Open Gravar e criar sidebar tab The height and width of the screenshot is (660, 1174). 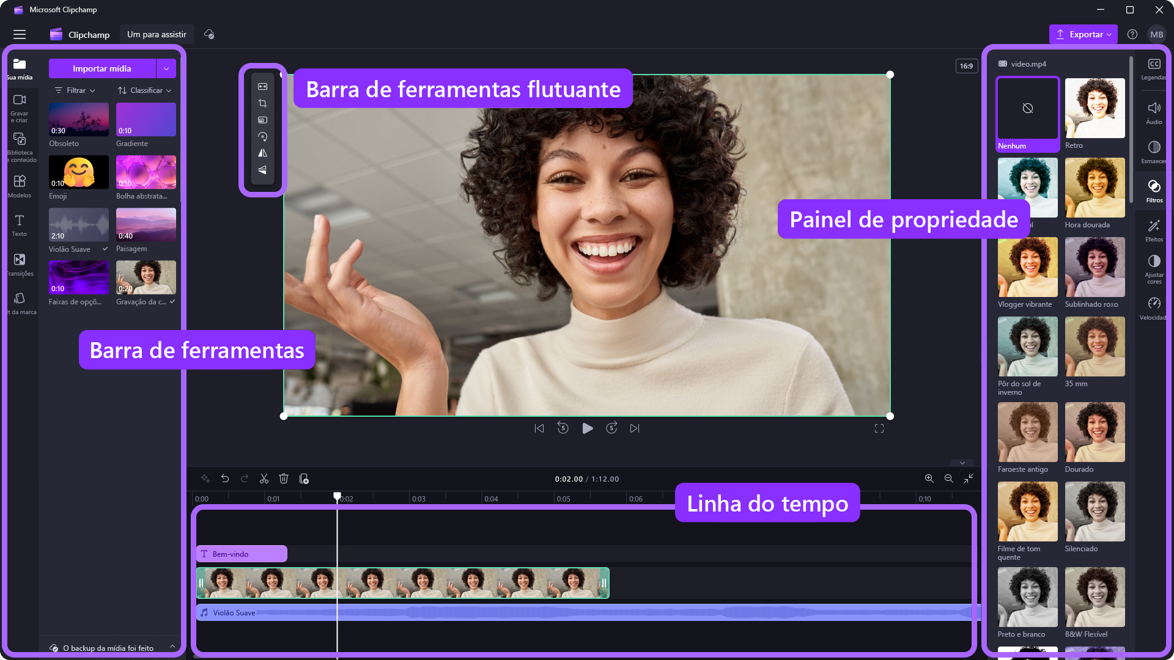coord(20,108)
